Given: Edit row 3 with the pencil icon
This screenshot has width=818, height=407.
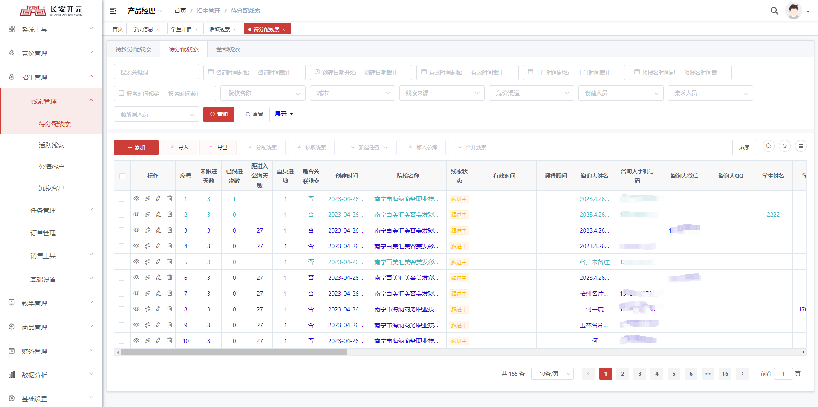Looking at the screenshot, I should click(x=159, y=230).
